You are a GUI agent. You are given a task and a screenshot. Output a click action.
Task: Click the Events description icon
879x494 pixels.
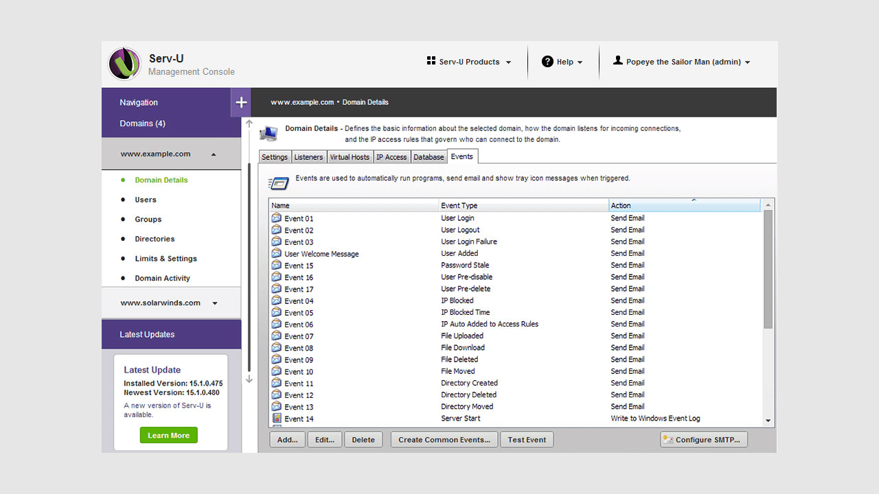(x=279, y=183)
